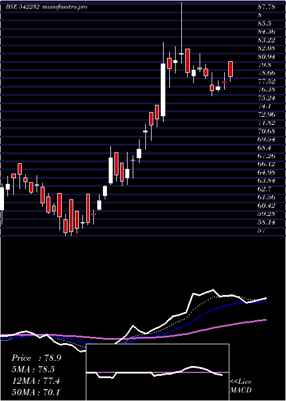Select the 72.96 price label

click(267, 115)
